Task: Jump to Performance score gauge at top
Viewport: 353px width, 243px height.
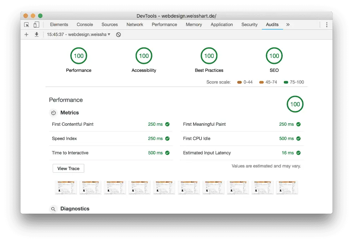Action: click(x=79, y=56)
